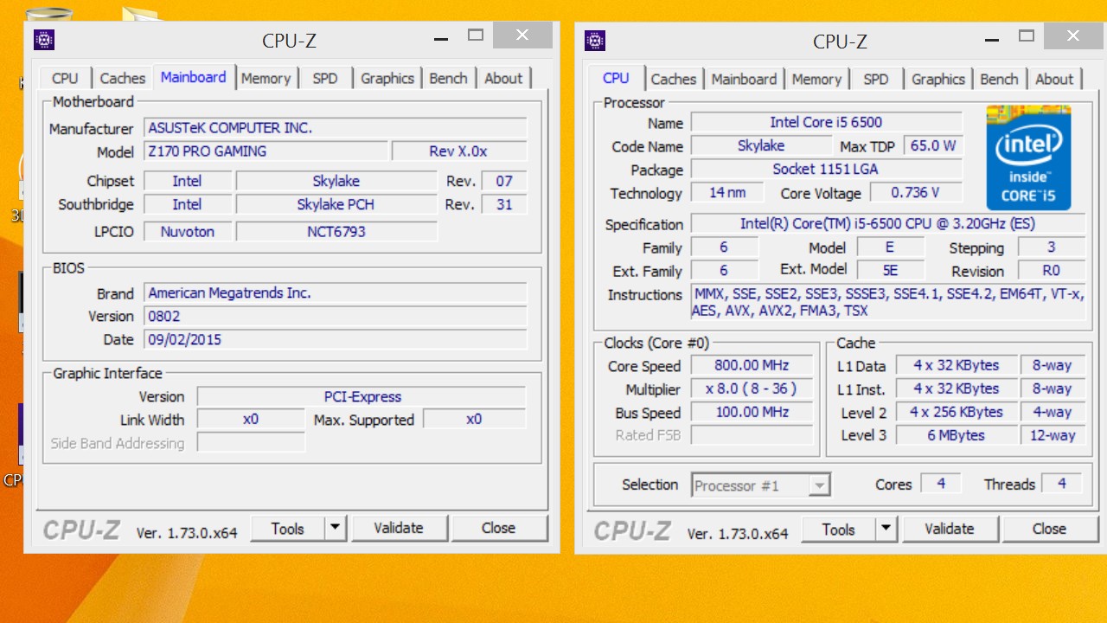Click the Southbridge Skylake PCH field
This screenshot has height=623, width=1107.
point(336,205)
